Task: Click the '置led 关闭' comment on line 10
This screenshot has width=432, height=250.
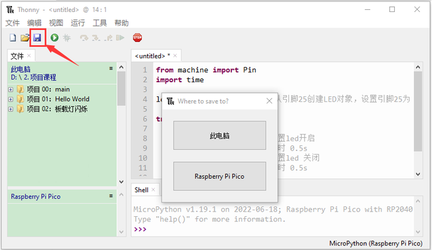Action: 298,158
